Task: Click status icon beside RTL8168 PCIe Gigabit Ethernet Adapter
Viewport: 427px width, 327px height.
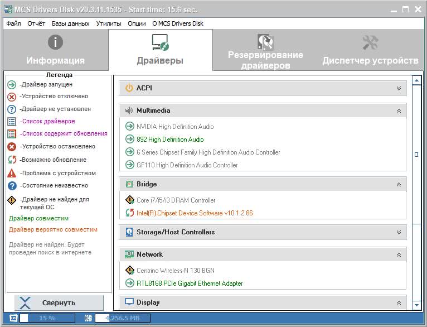Action: tap(130, 283)
